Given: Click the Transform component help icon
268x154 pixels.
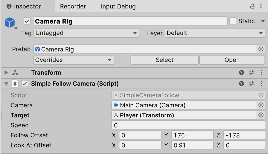Looking at the screenshot, I should pos(241,73).
